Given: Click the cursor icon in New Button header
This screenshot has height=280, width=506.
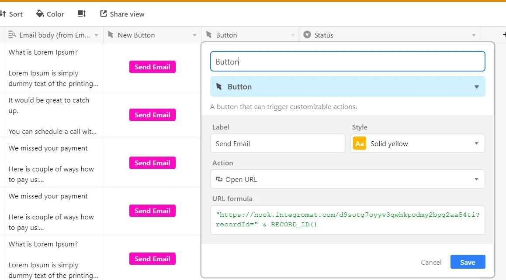Looking at the screenshot, I should click(x=111, y=34).
